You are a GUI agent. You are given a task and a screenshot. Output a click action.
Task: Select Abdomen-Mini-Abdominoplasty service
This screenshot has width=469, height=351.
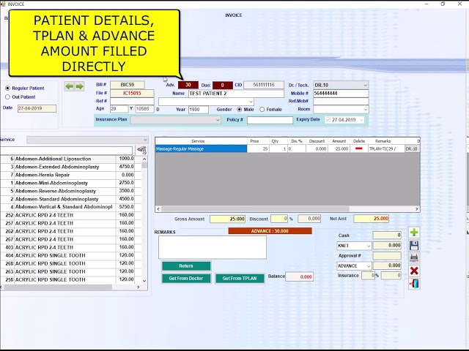pyautogui.click(x=67, y=183)
